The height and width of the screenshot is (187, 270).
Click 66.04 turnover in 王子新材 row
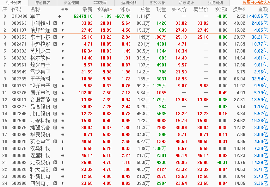pyautogui.click(x=240, y=79)
